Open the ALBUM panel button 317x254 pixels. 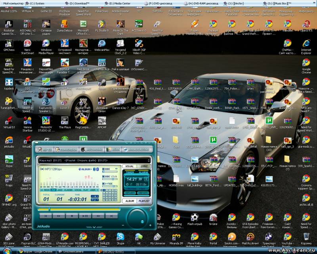click(130, 201)
